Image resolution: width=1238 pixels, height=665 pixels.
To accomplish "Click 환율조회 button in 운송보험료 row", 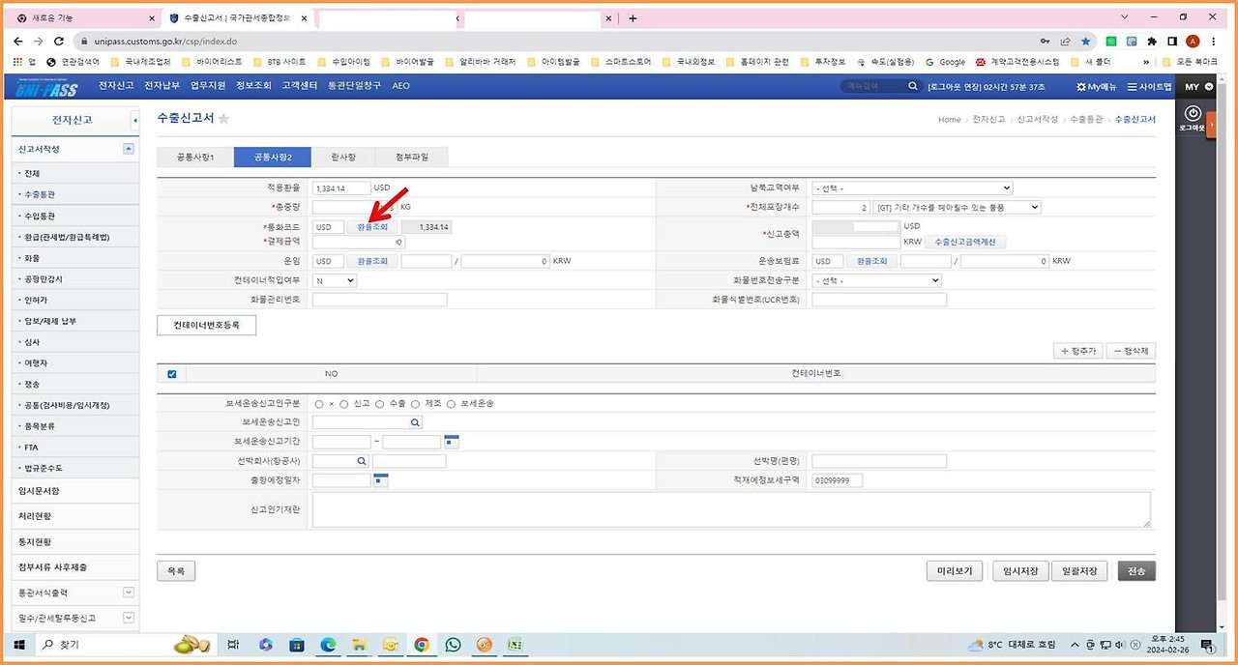I will pos(870,261).
